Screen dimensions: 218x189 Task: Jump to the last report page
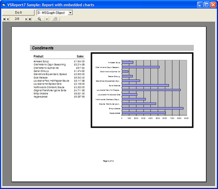[x=30, y=19]
